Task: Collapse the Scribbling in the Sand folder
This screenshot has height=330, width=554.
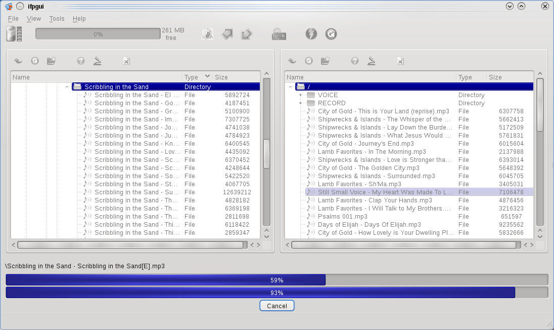Action: 67,87
